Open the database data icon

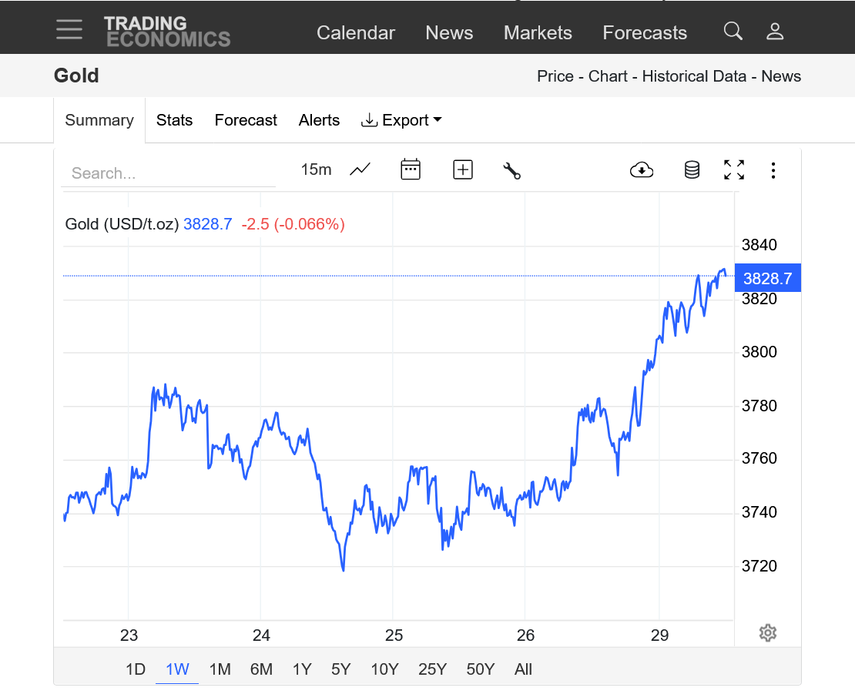point(692,169)
